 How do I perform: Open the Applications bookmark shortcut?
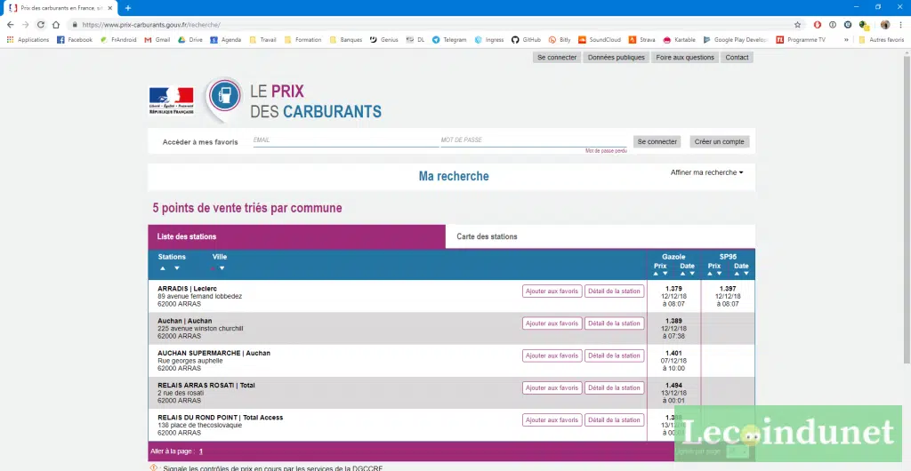click(x=28, y=40)
